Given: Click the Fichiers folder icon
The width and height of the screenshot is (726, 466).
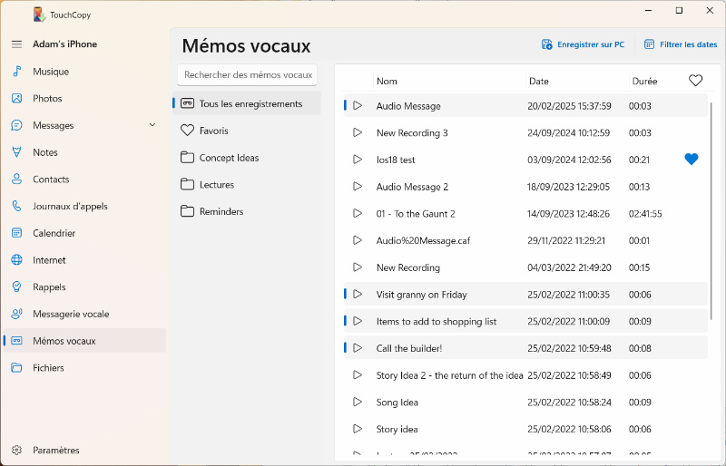Looking at the screenshot, I should coord(16,368).
